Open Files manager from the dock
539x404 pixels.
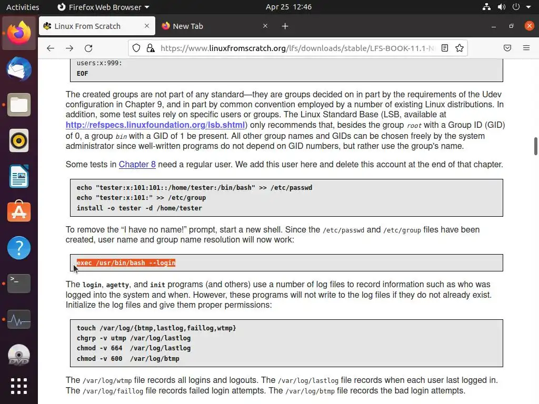point(19,105)
